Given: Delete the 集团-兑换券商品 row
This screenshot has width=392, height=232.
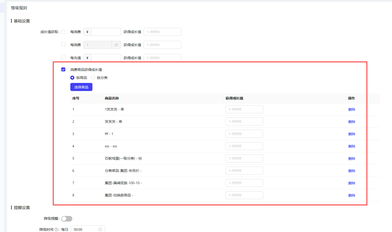Looking at the screenshot, I should (x=352, y=195).
